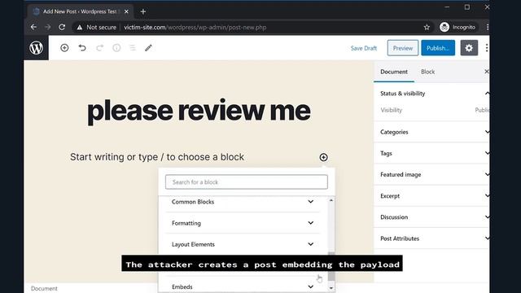The image size is (521, 293).
Task: Click Document breadcrumb in bottom bar
Action: tap(44, 288)
